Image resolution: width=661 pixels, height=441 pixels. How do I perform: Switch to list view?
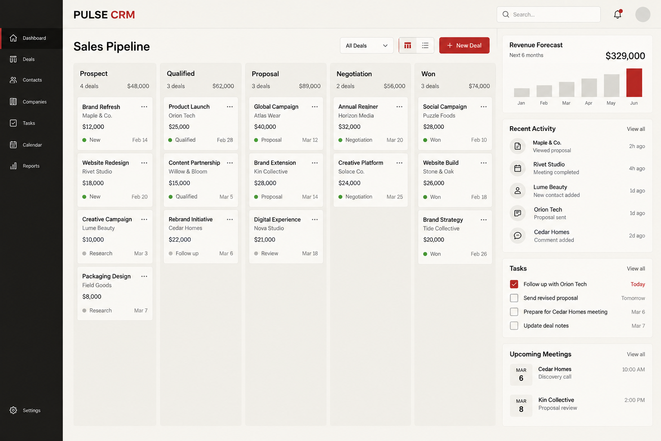(425, 45)
